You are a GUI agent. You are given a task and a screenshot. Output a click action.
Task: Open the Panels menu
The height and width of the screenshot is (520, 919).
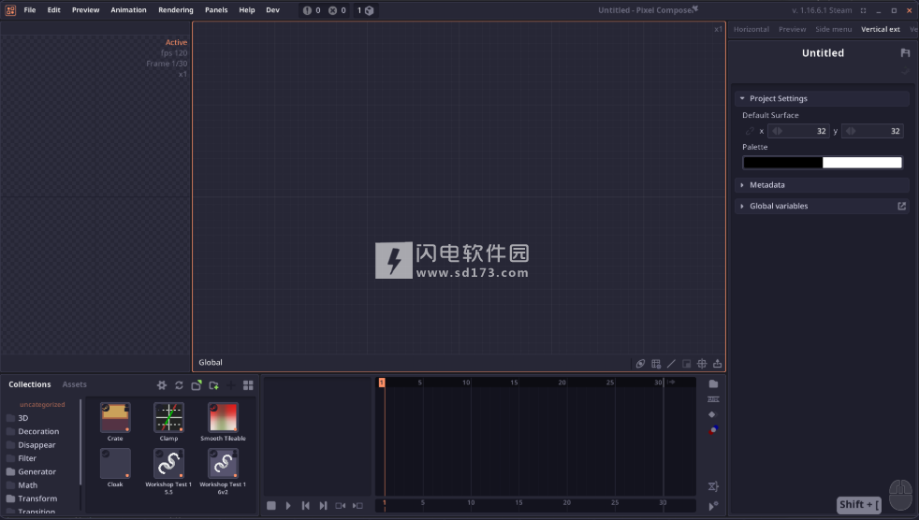point(216,10)
